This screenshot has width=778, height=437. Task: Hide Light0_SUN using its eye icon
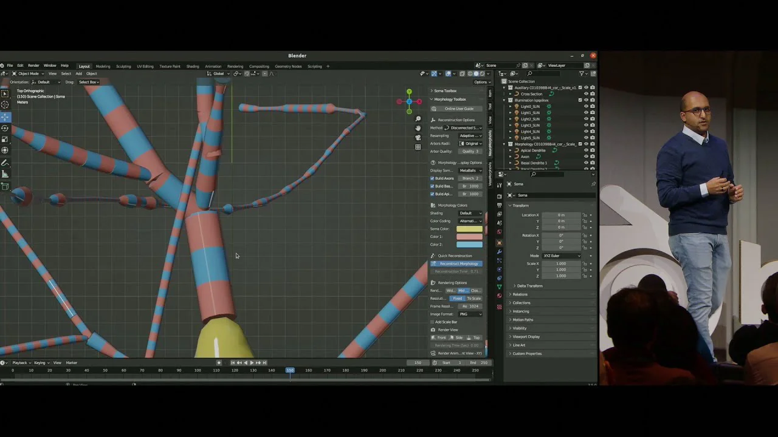(x=586, y=106)
